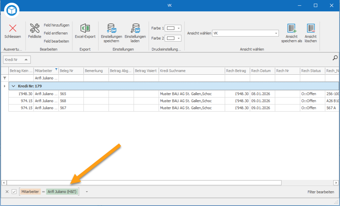Click the Kredi Nr grouping column chip
This screenshot has height=206, width=340.
17,60
